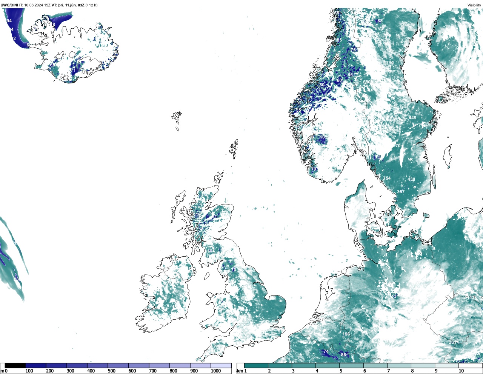Click the '(+12 h)' forecast offset

pyautogui.click(x=91, y=5)
